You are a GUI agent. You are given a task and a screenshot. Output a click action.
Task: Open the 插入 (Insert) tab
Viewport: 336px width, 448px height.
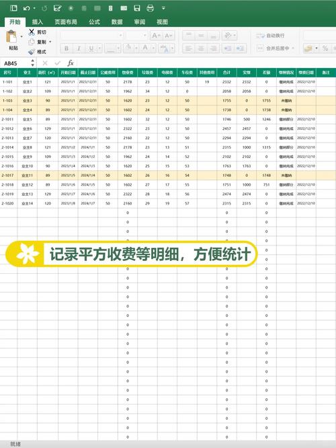pyautogui.click(x=38, y=22)
